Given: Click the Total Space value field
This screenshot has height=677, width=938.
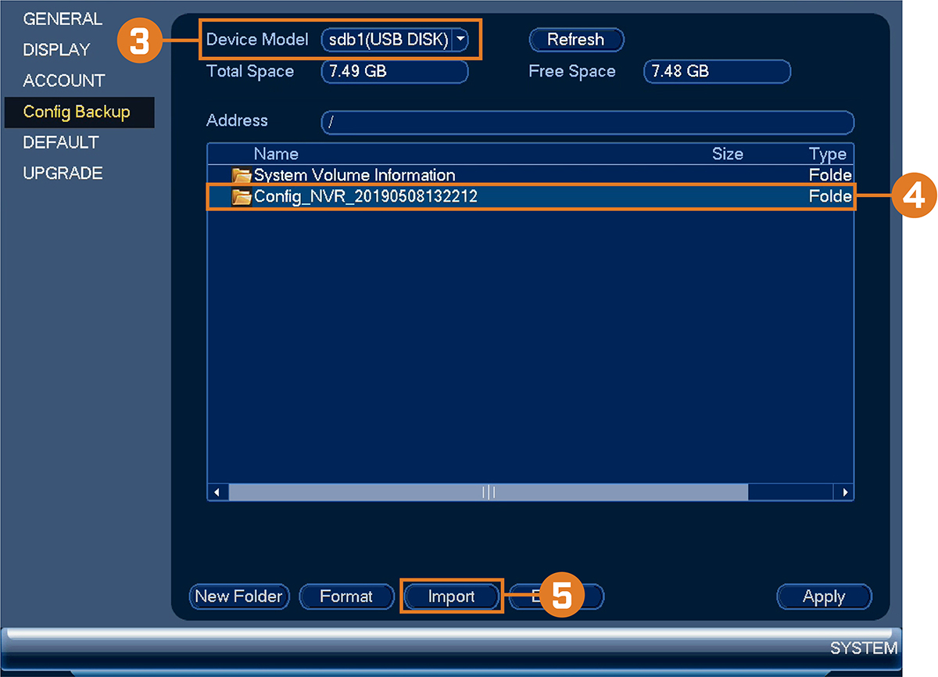Looking at the screenshot, I should 395,71.
